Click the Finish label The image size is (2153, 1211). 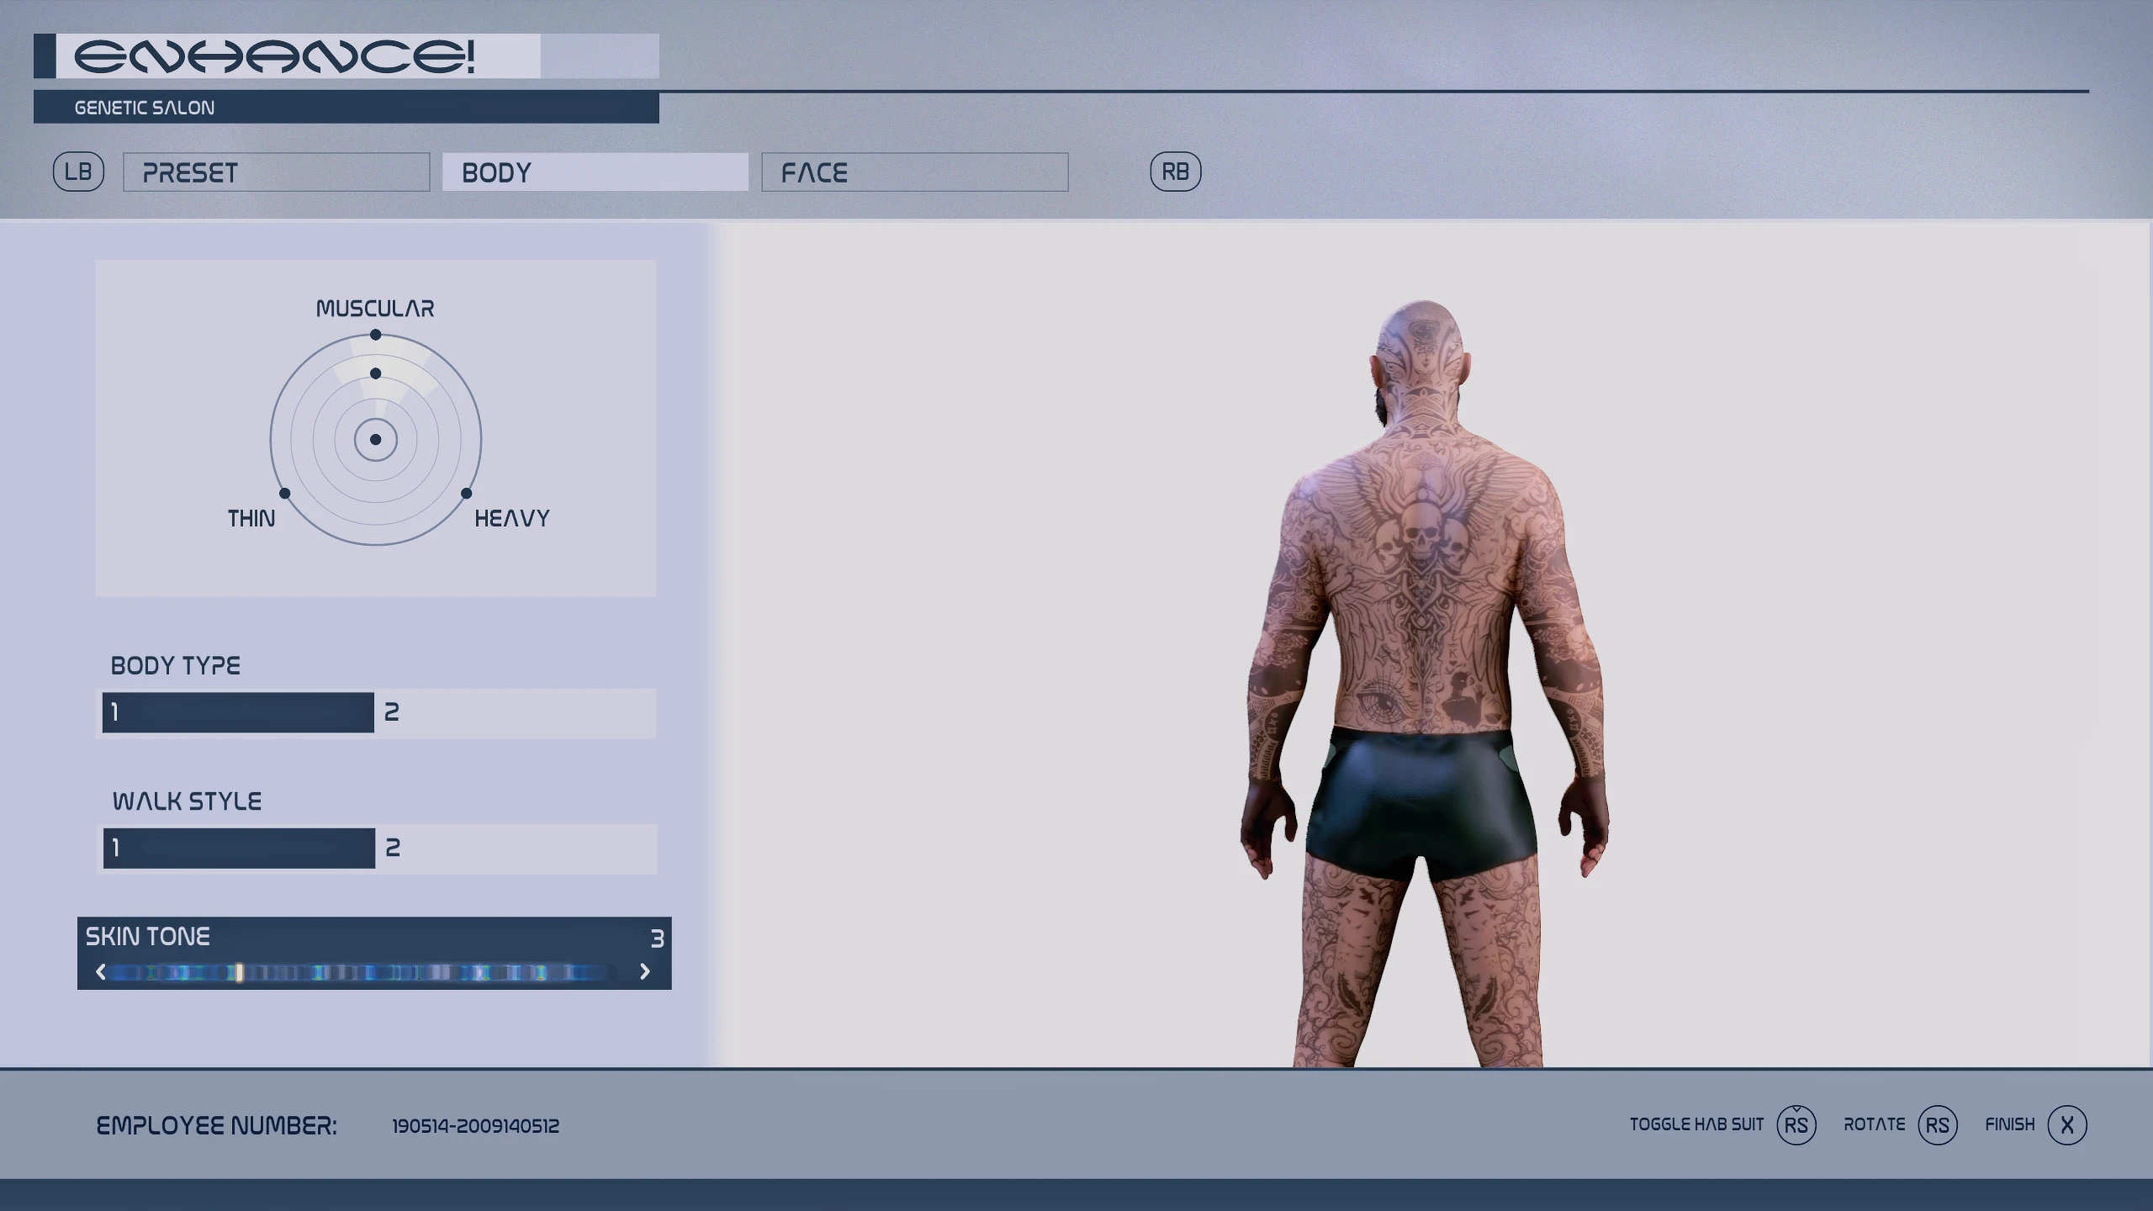click(2009, 1125)
